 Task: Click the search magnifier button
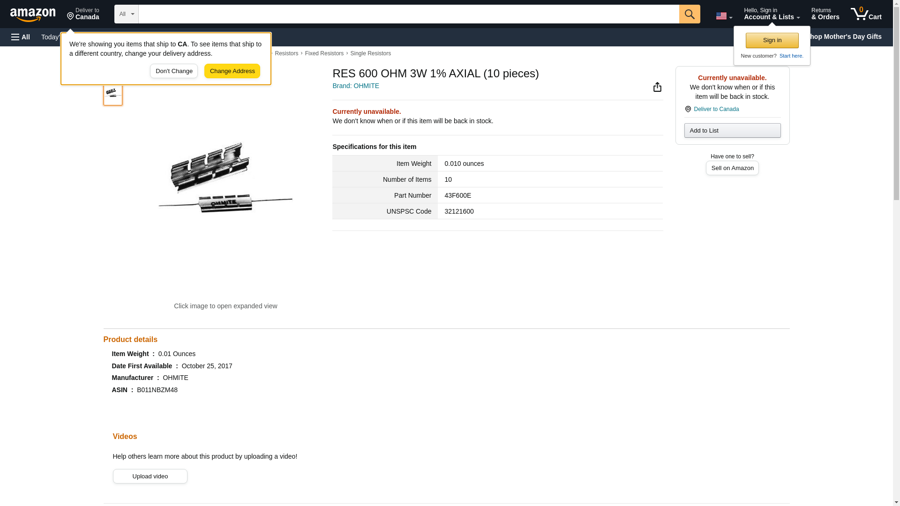pyautogui.click(x=689, y=14)
